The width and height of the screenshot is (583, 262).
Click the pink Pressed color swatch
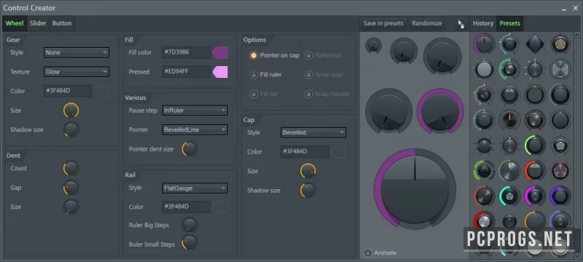220,72
